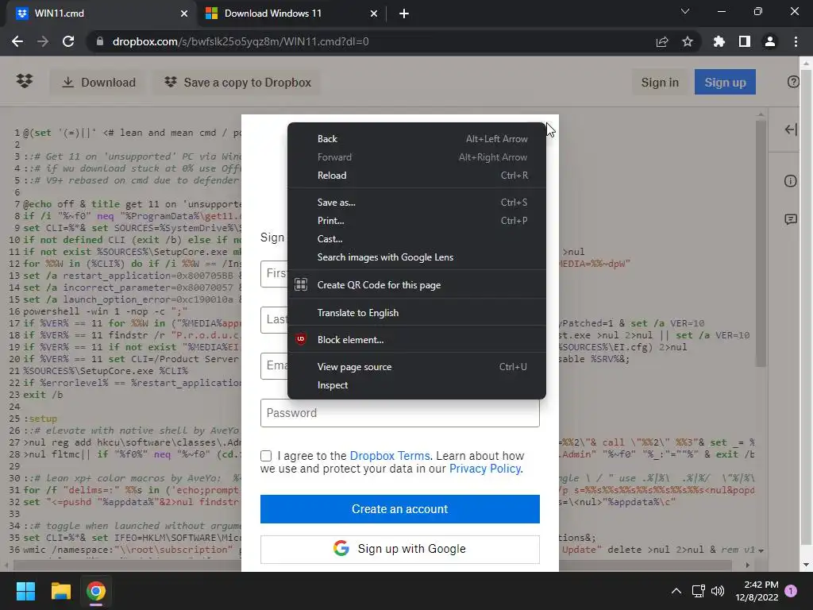This screenshot has width=813, height=610.
Task: Check the agree to Dropbox Terms checkbox
Action: tap(266, 456)
